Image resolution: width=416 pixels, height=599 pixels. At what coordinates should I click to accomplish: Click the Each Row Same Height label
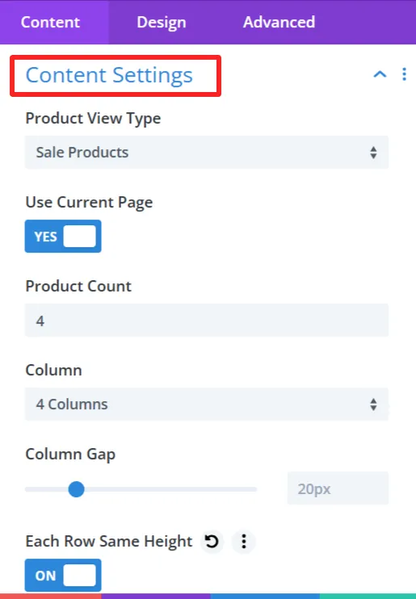pyautogui.click(x=109, y=542)
